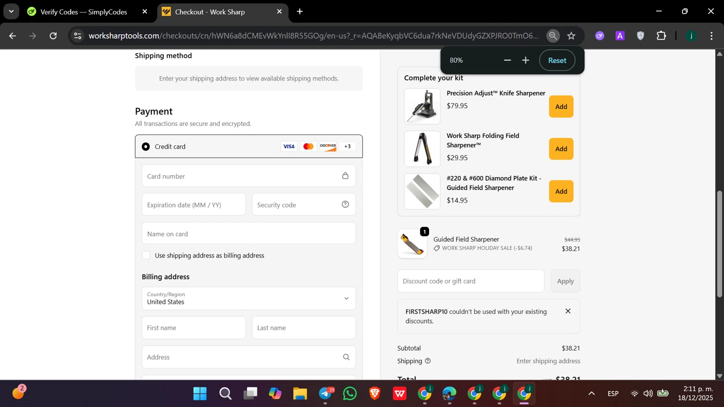Open WhatsApp from taskbar
The image size is (724, 407).
pos(350,393)
